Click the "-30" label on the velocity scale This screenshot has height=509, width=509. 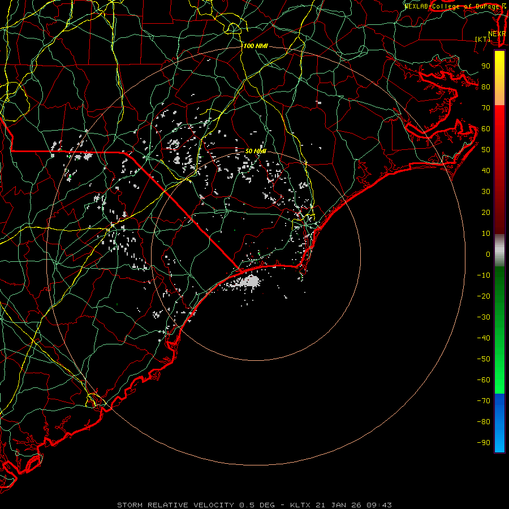(484, 317)
